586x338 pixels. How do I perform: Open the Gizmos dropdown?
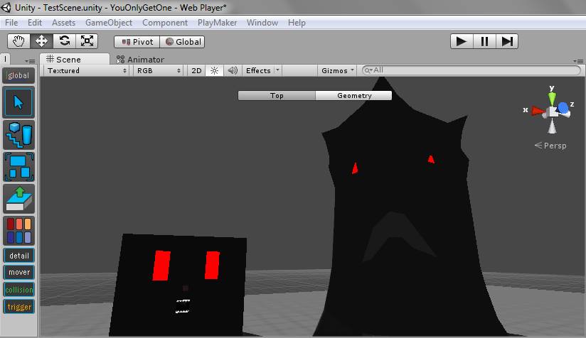(x=338, y=70)
